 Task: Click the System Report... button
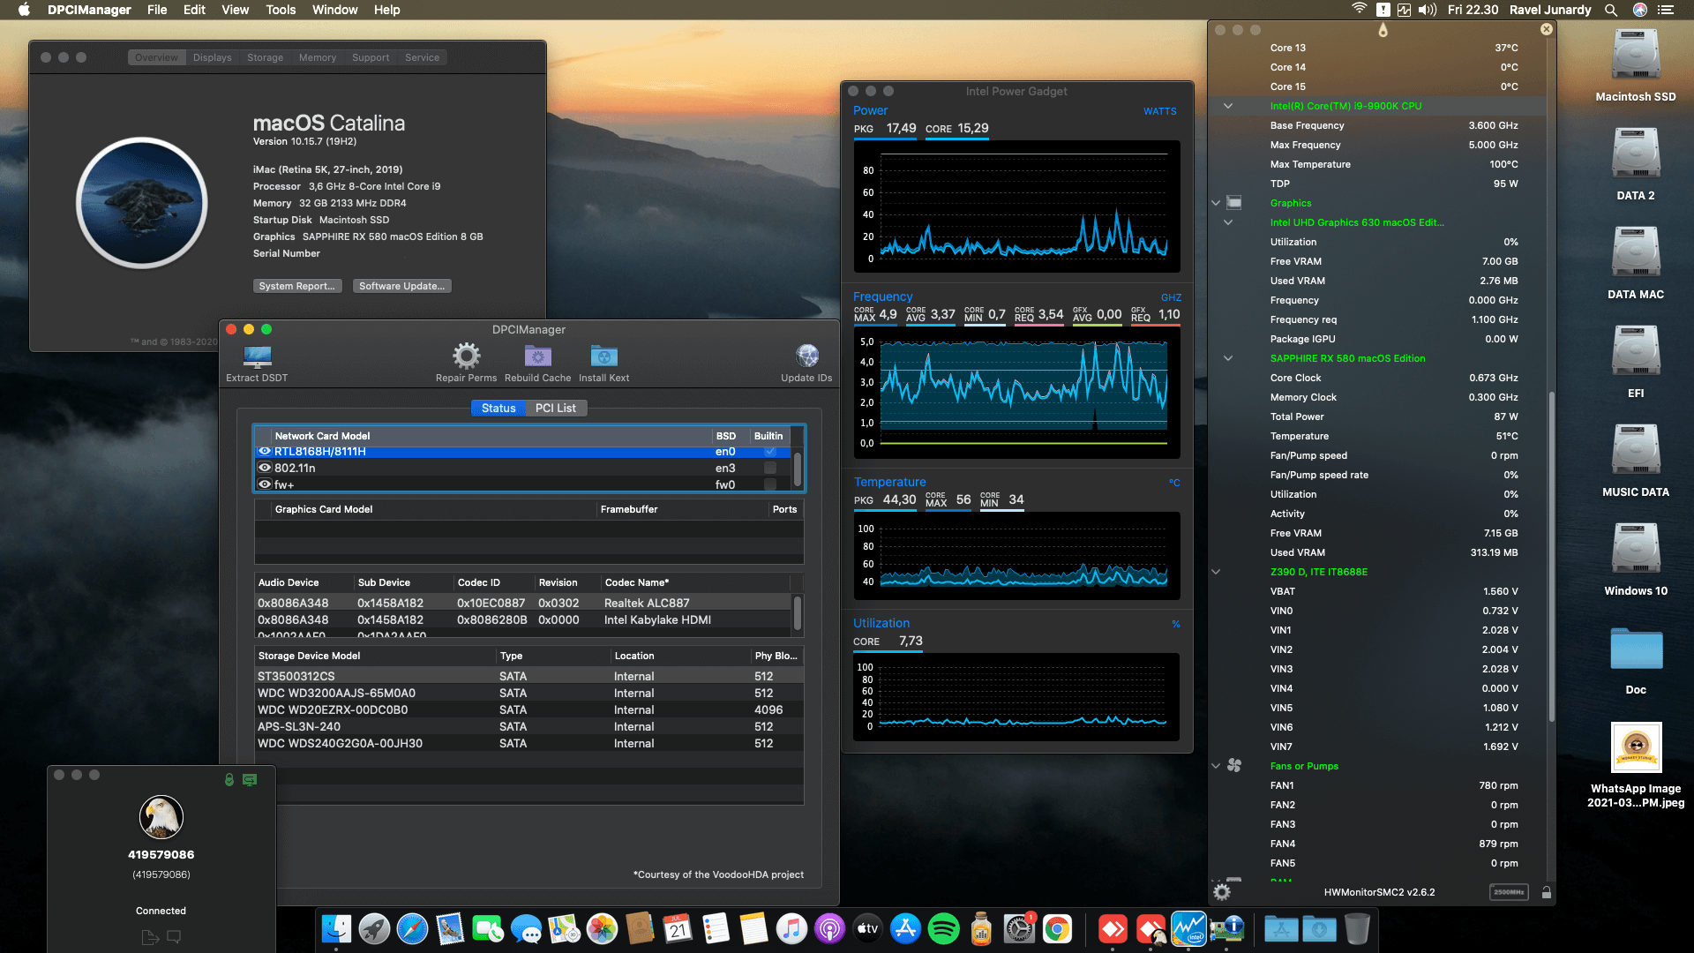point(296,286)
